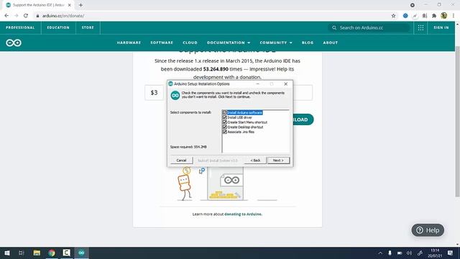Uncheck Create Desktop shortcut
Image resolution: width=460 pixels, height=259 pixels.
(x=225, y=127)
